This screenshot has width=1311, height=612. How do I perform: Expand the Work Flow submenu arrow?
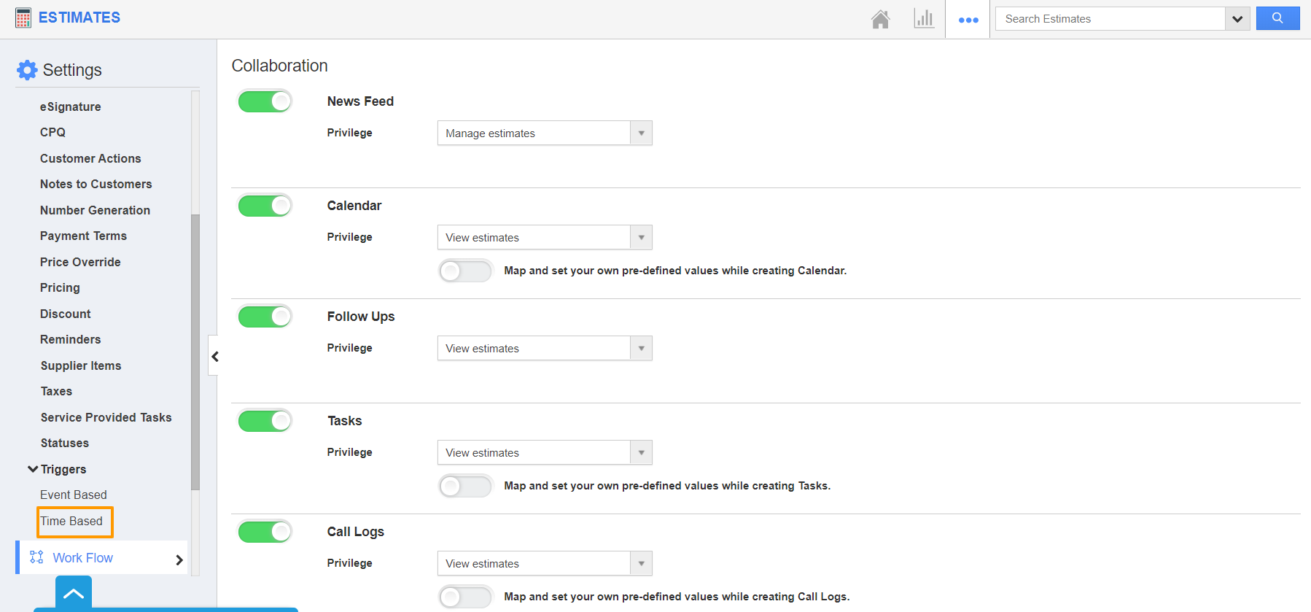tap(179, 559)
